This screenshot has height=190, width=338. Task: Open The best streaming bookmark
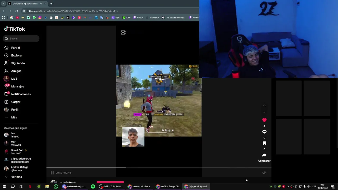click(173, 18)
